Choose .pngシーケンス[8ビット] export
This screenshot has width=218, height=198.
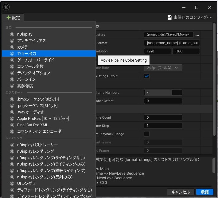pyautogui.click(x=49, y=106)
